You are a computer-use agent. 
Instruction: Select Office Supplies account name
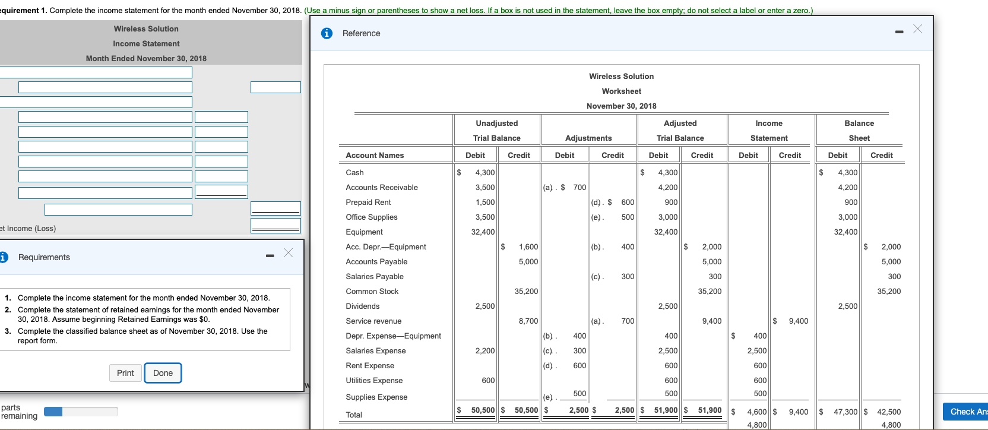coord(372,217)
